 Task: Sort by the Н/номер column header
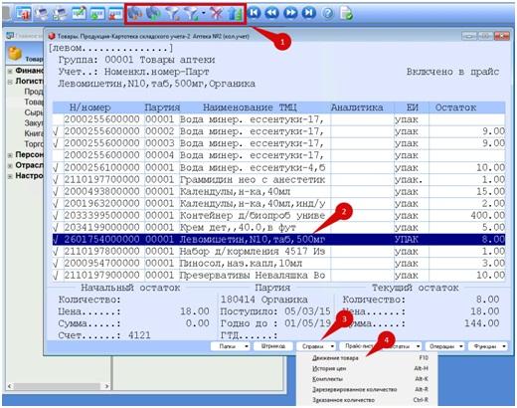[89, 107]
